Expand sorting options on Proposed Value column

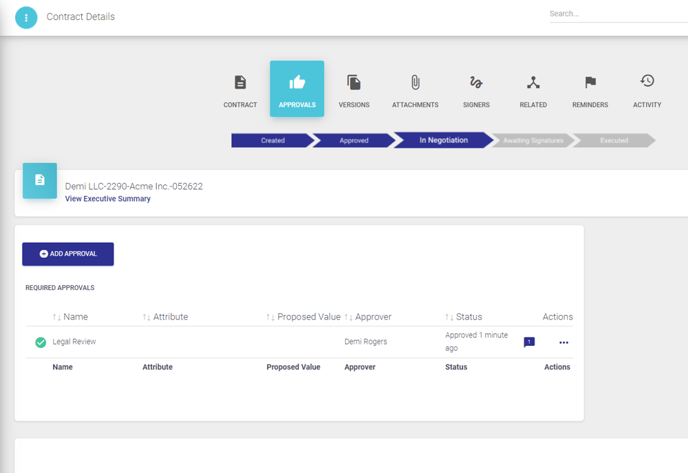[x=270, y=317]
